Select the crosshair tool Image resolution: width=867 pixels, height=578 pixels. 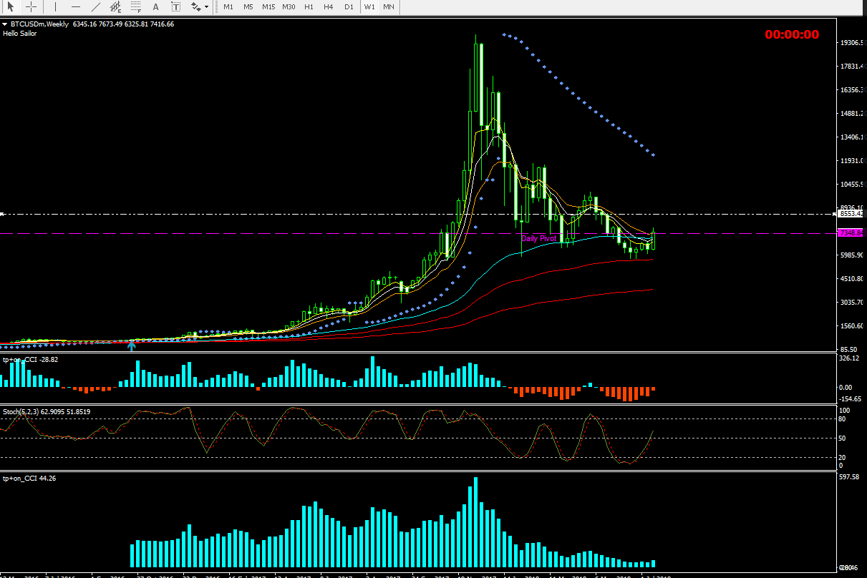(32, 6)
